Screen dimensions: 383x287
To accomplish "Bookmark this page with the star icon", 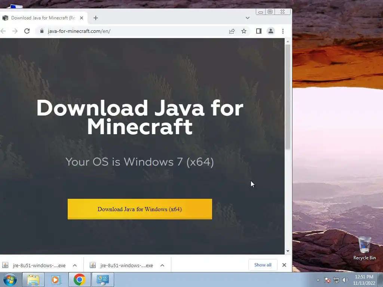I will click(244, 31).
